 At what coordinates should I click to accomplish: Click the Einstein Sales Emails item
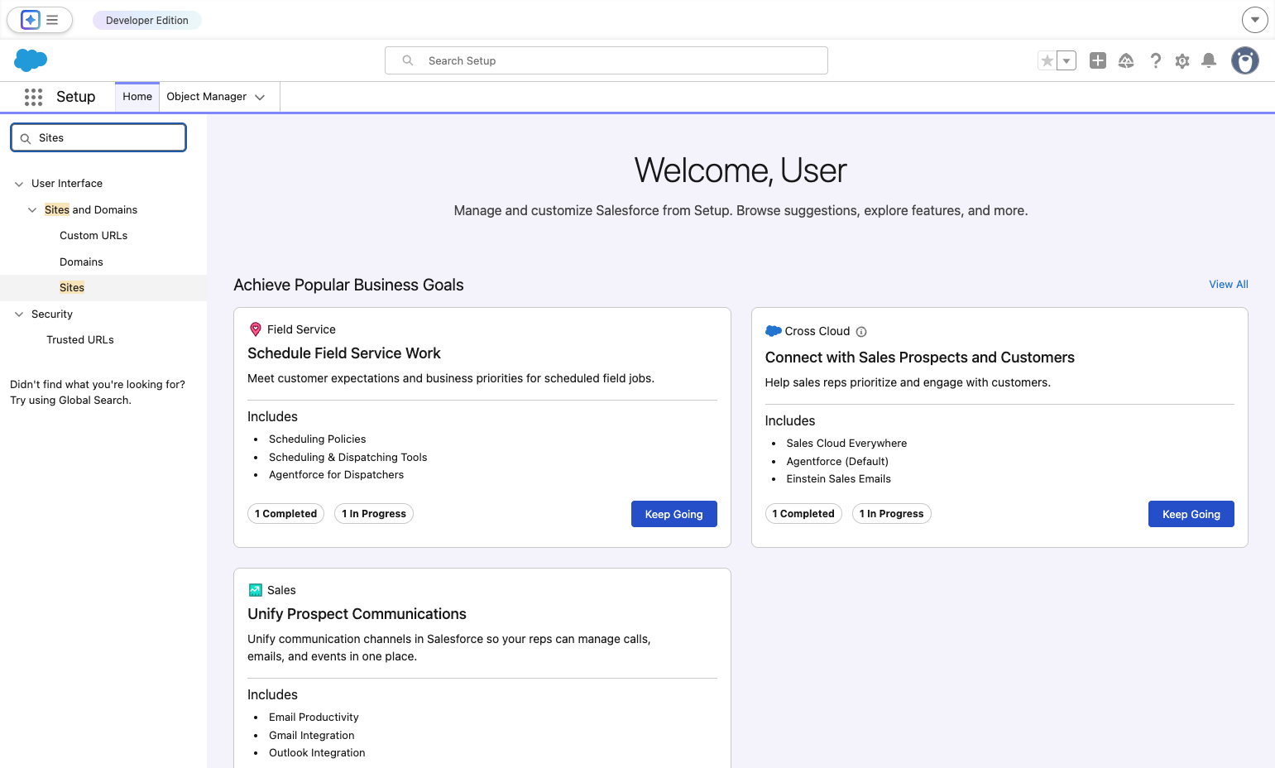pyautogui.click(x=838, y=479)
